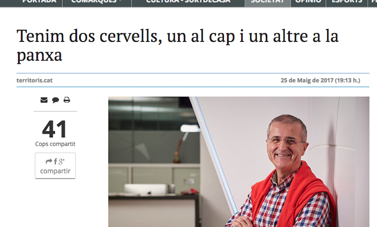Select the highlighted SOCIETAT tab
This screenshot has height=227, width=377.
coord(267,2)
